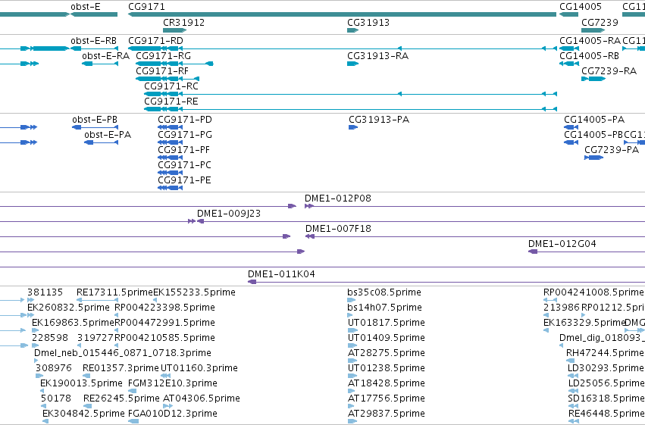Click protein CG14005-PB
645x425 pixels.
(571, 142)
